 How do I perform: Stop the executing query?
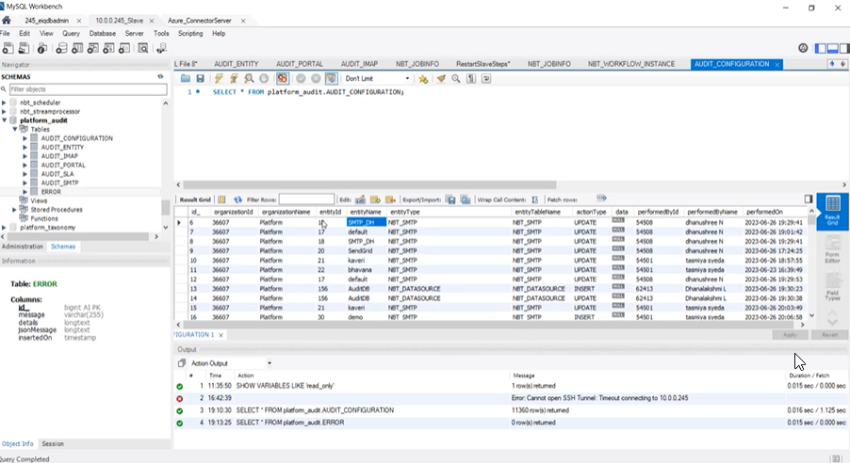264,78
